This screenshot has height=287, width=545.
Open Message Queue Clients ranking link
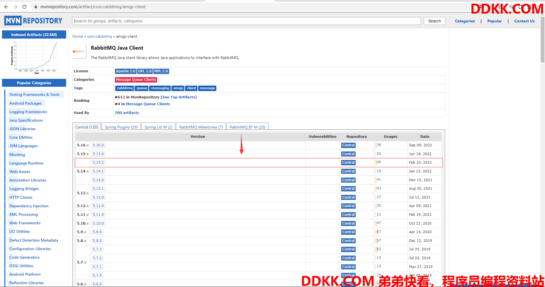pyautogui.click(x=148, y=104)
